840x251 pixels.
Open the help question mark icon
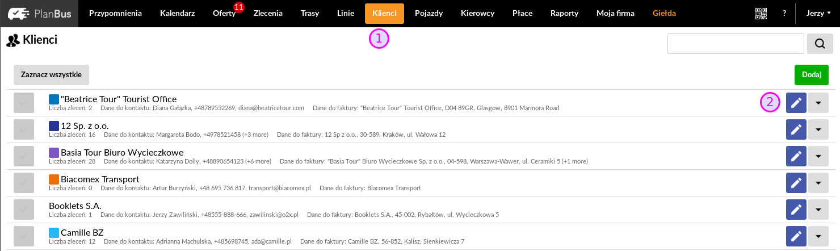(x=784, y=13)
